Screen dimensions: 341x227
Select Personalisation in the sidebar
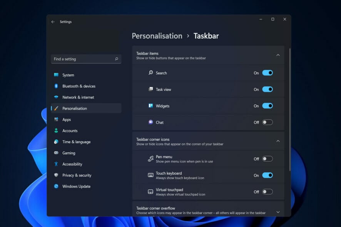tap(75, 108)
